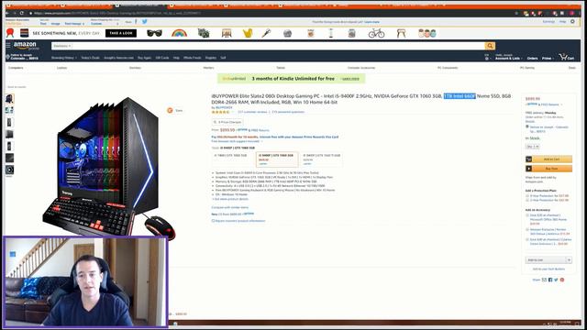Click the browser back arrow
The width and height of the screenshot is (587, 330).
point(7,13)
